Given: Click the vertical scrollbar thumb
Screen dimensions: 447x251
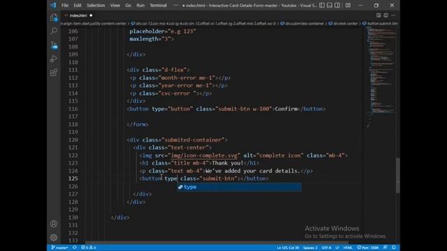Looking at the screenshot, I should 397,175.
